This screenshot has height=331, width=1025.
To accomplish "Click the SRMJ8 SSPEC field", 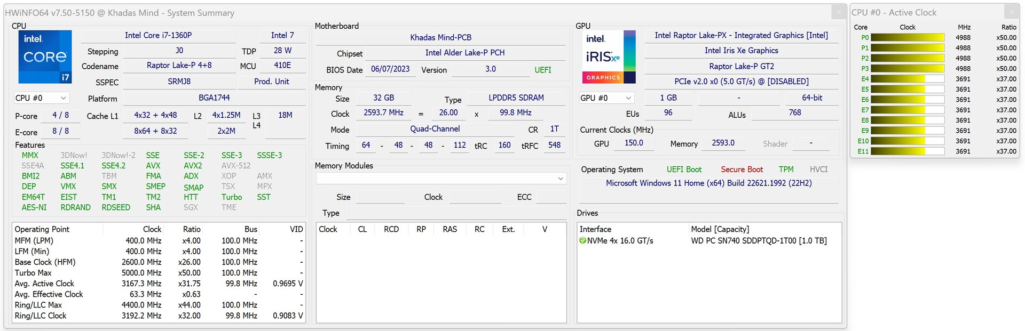I will [179, 82].
